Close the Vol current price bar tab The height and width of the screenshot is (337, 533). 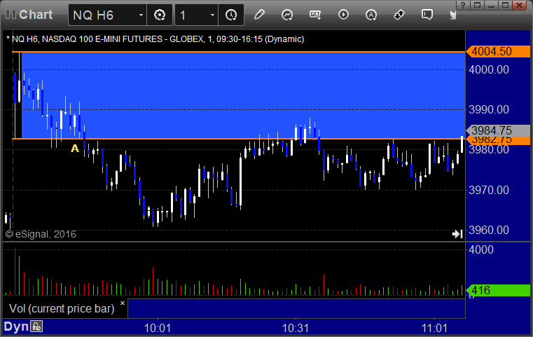(123, 303)
